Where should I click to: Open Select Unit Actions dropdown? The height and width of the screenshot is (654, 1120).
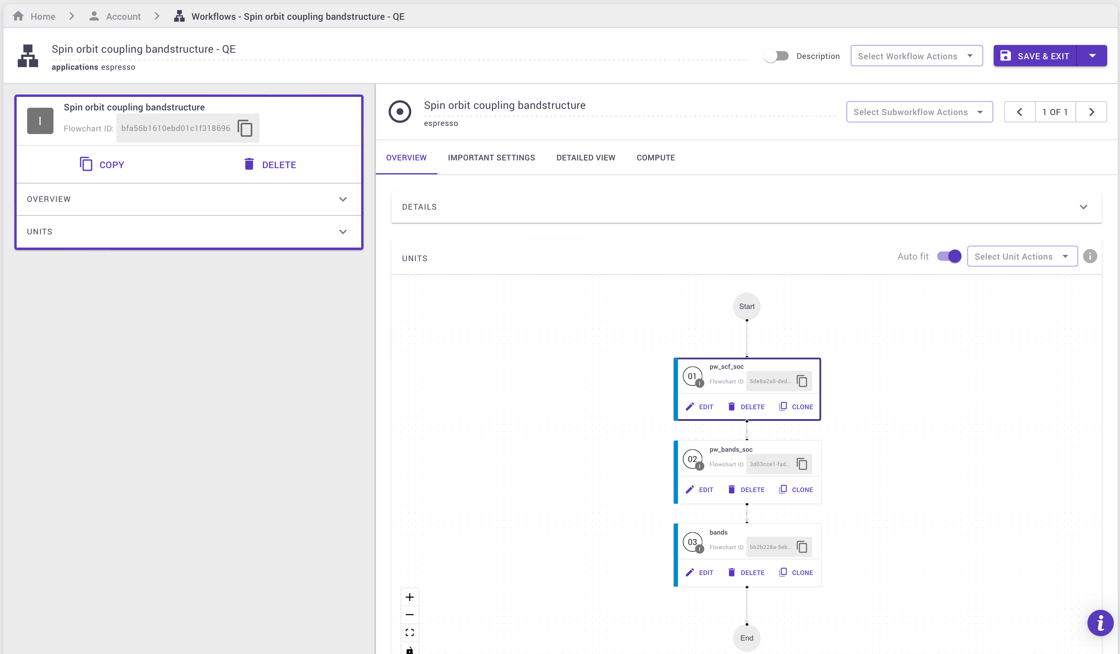click(1022, 256)
